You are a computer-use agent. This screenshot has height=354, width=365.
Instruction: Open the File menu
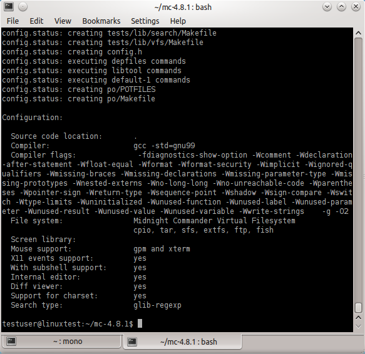pyautogui.click(x=13, y=21)
